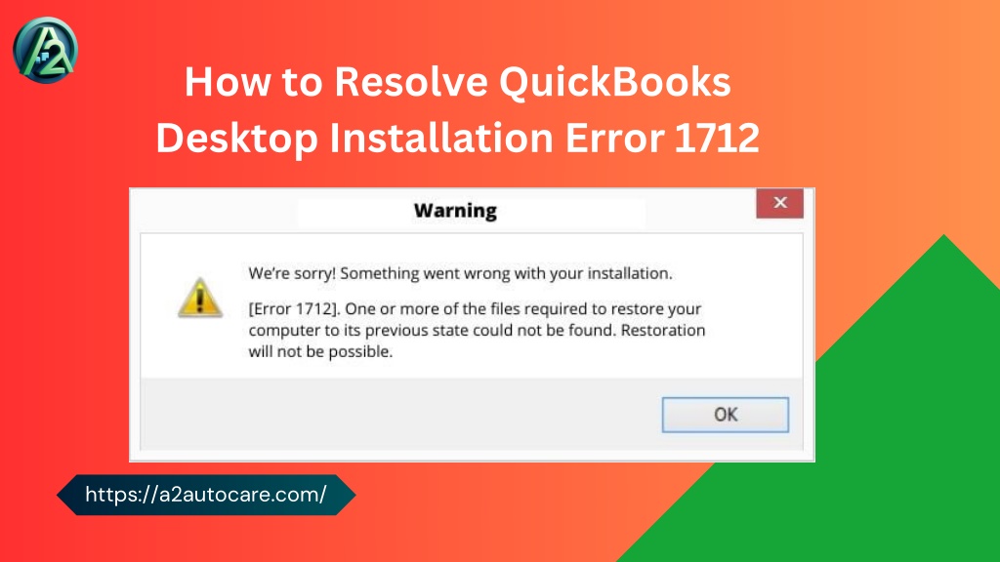
Task: Click the word "Restoration" in the error message
Action: point(663,330)
